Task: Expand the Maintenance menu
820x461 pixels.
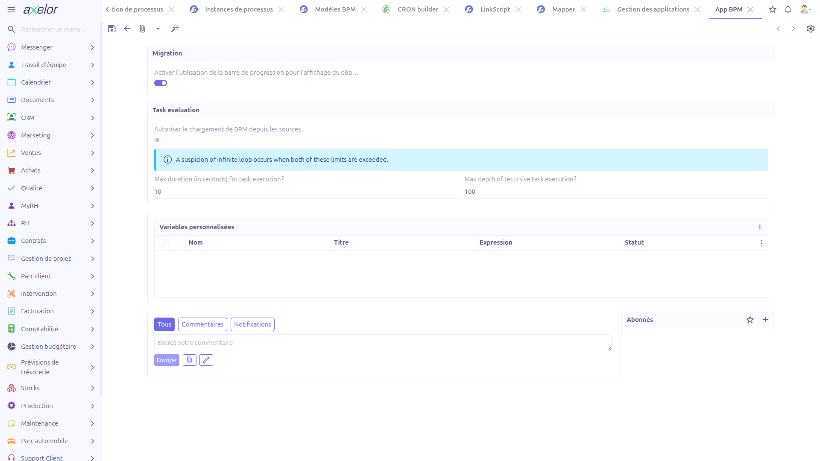Action: click(x=51, y=423)
